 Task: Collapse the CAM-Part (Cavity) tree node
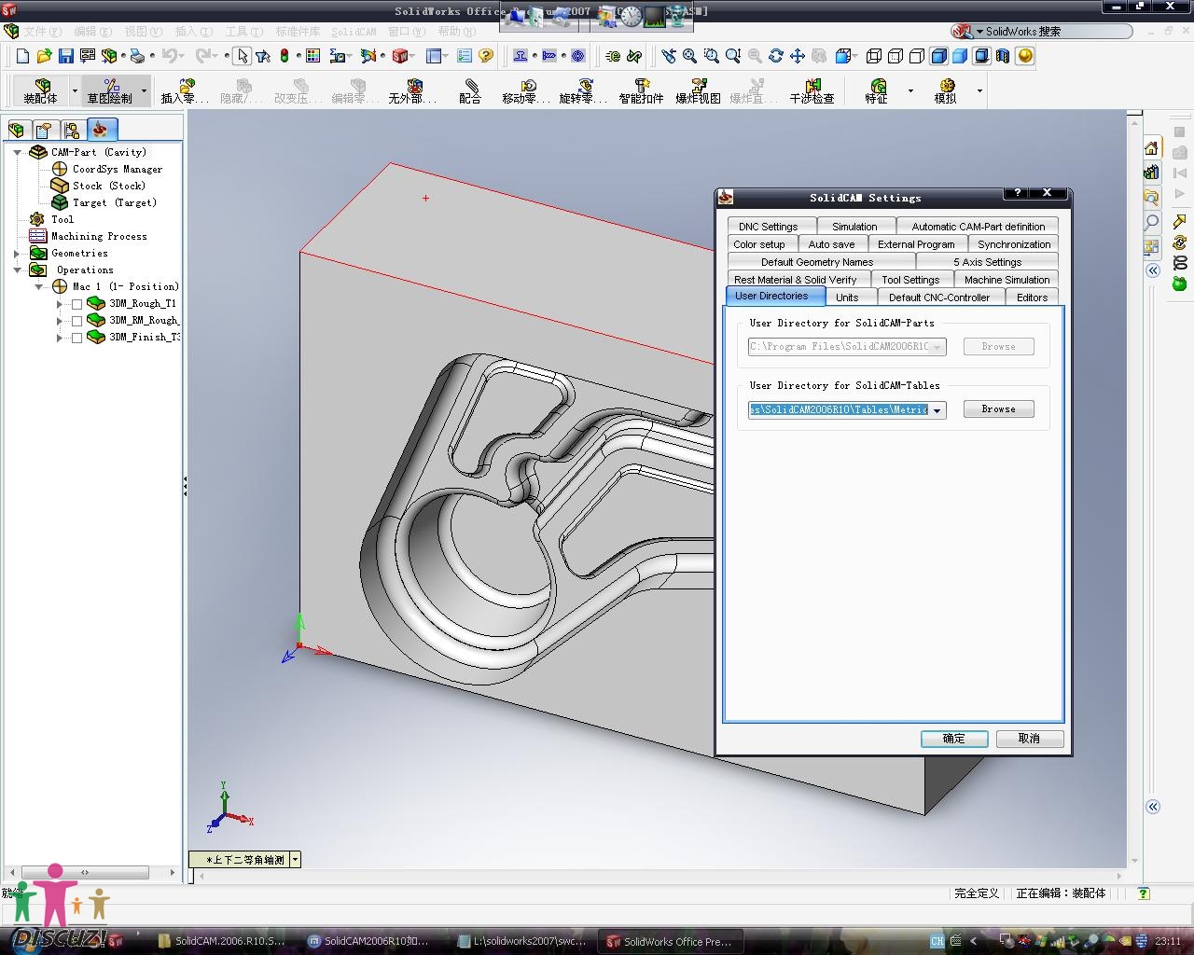17,152
